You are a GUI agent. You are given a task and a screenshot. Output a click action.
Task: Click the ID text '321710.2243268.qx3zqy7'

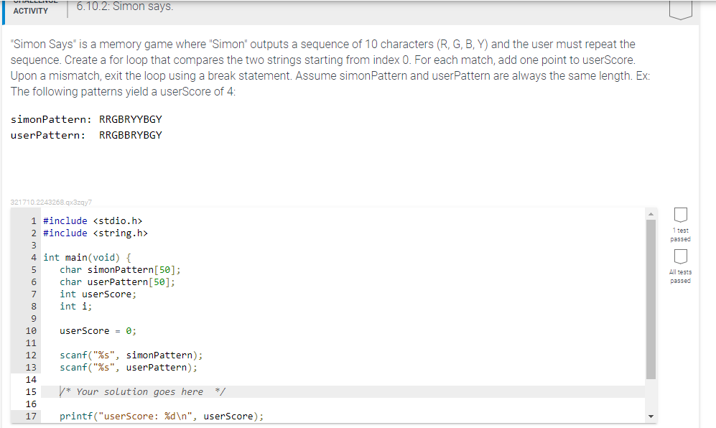coord(51,203)
